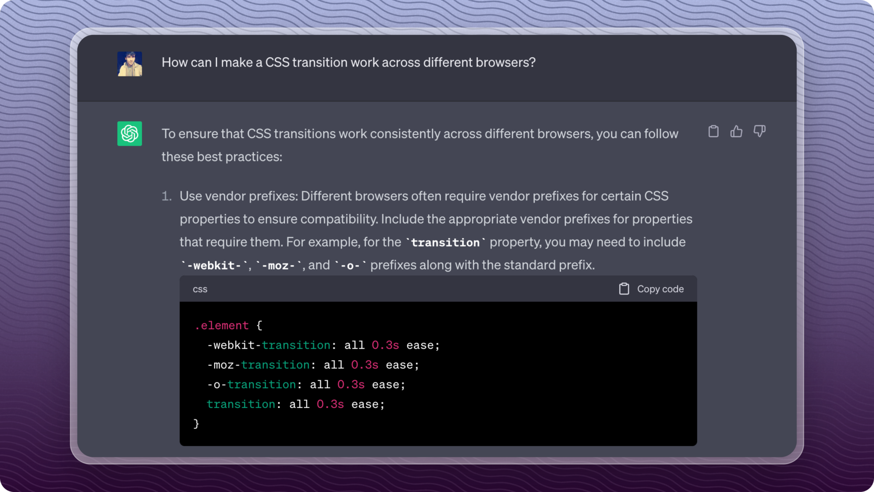Click the .element selector in the code block
Screen dimensions: 874x492
pyautogui.click(x=222, y=325)
